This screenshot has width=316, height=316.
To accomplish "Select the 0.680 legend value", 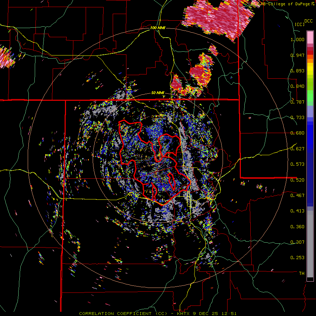I will pyautogui.click(x=297, y=133).
